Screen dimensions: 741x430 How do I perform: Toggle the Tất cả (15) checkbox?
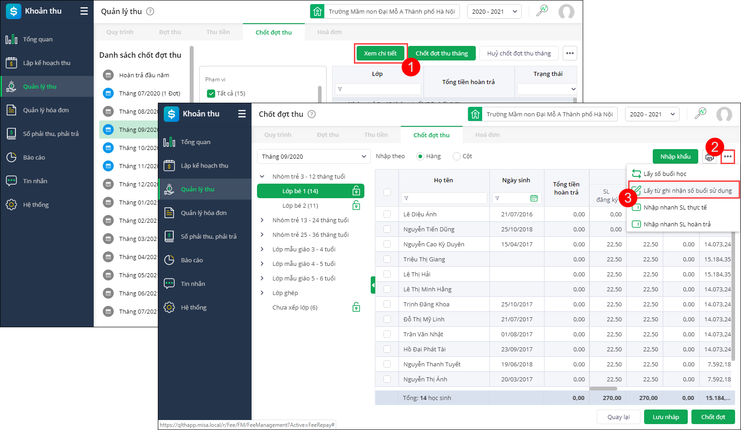[211, 94]
